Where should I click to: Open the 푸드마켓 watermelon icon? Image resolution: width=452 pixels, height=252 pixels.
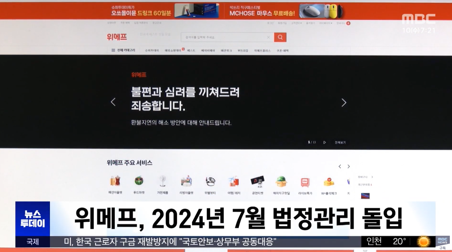[x=139, y=181]
